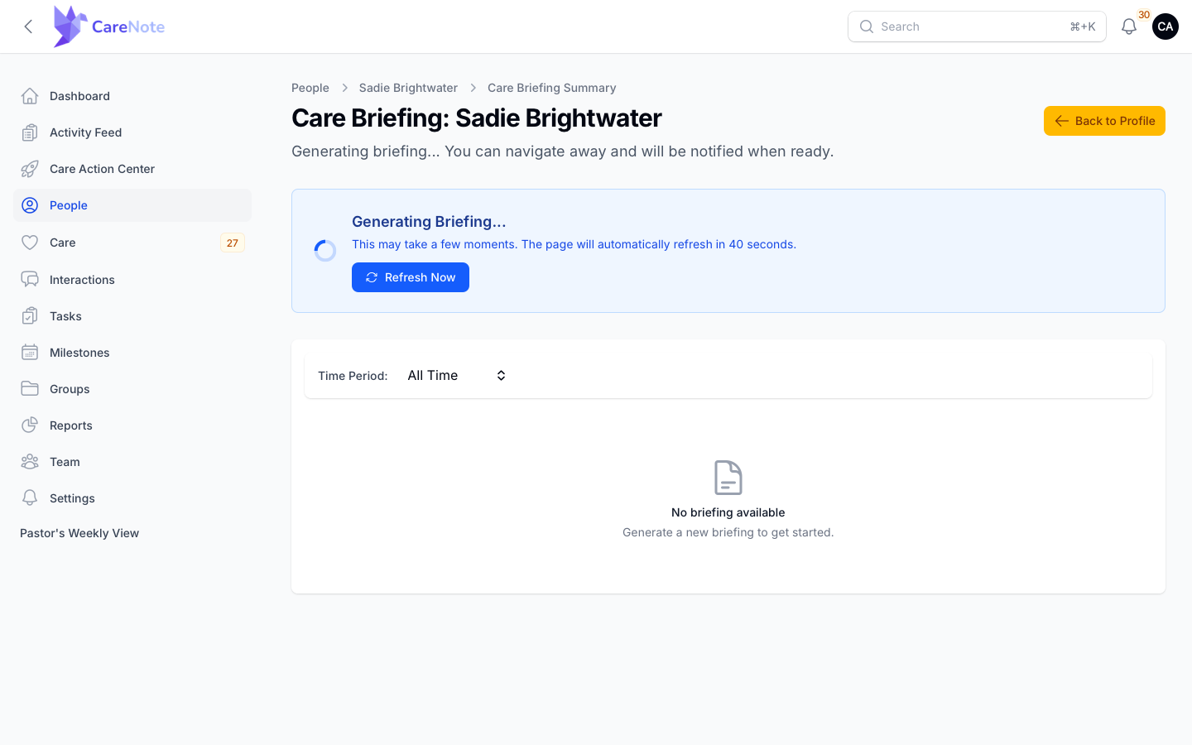The height and width of the screenshot is (745, 1192).
Task: Click 'No briefing available' text
Action: click(x=728, y=512)
